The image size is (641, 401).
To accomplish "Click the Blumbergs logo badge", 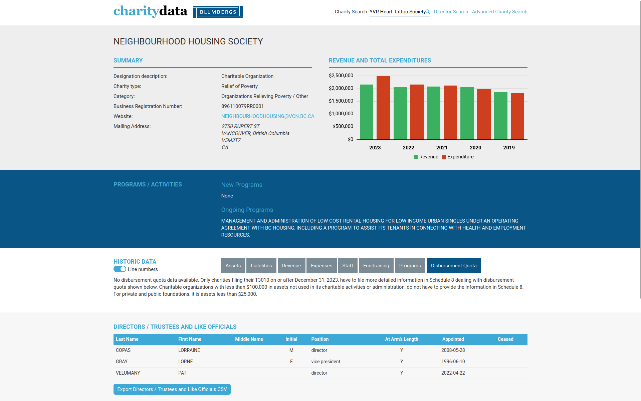I will [x=218, y=12].
